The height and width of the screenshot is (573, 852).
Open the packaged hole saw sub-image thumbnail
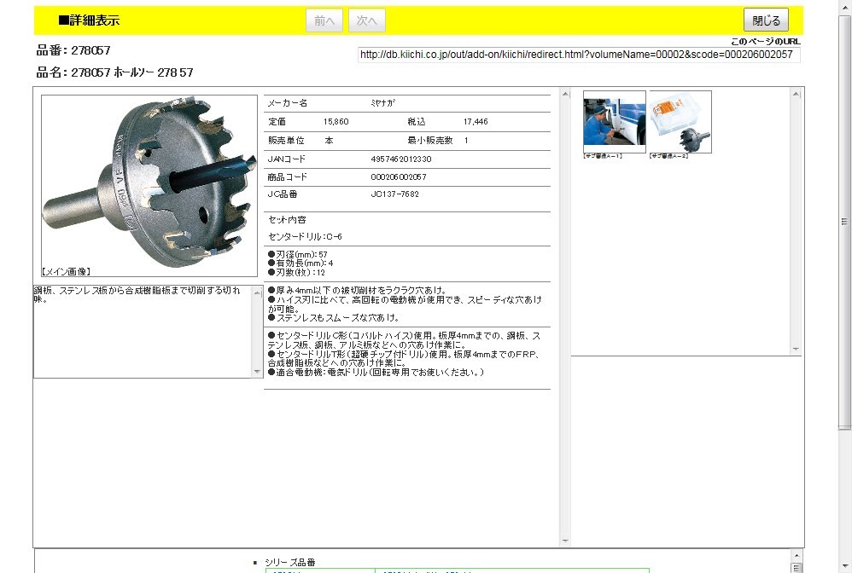[680, 122]
